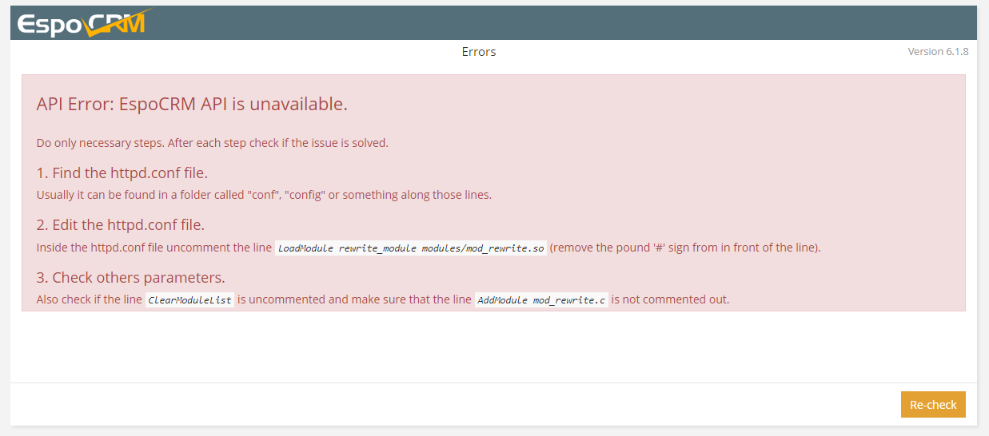Image resolution: width=989 pixels, height=436 pixels.
Task: Click the 'is not commented out' text
Action: [x=671, y=300]
